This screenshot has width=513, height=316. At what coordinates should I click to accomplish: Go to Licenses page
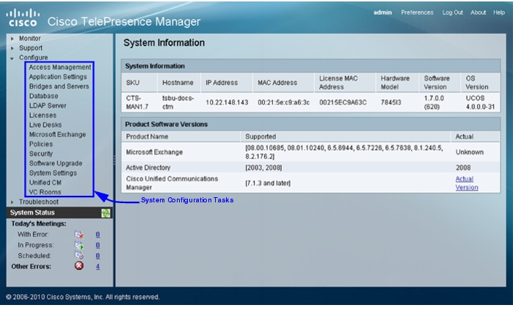(x=43, y=115)
